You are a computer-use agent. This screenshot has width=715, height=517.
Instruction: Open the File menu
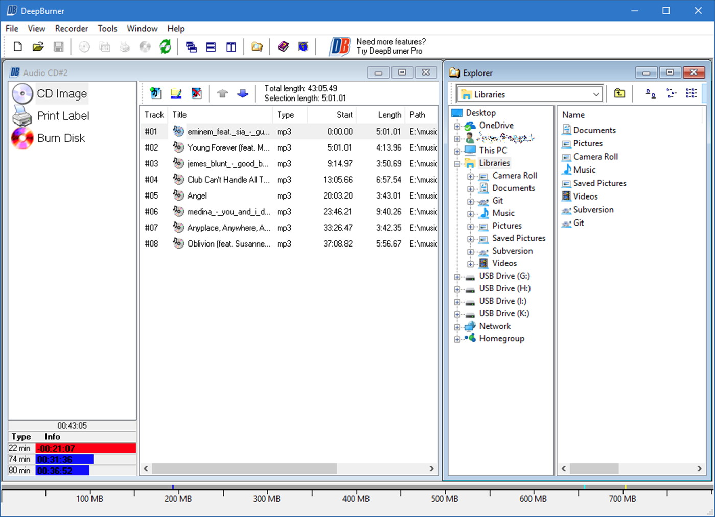(12, 29)
